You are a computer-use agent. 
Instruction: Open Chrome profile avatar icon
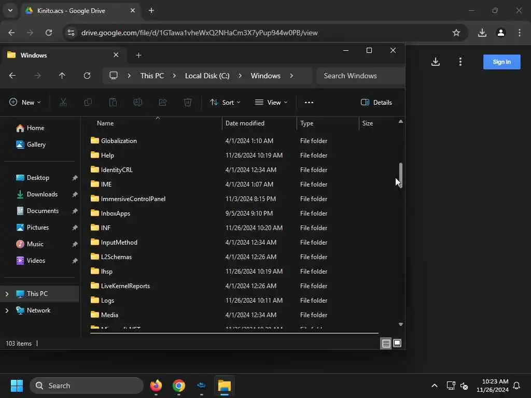pyautogui.click(x=501, y=33)
